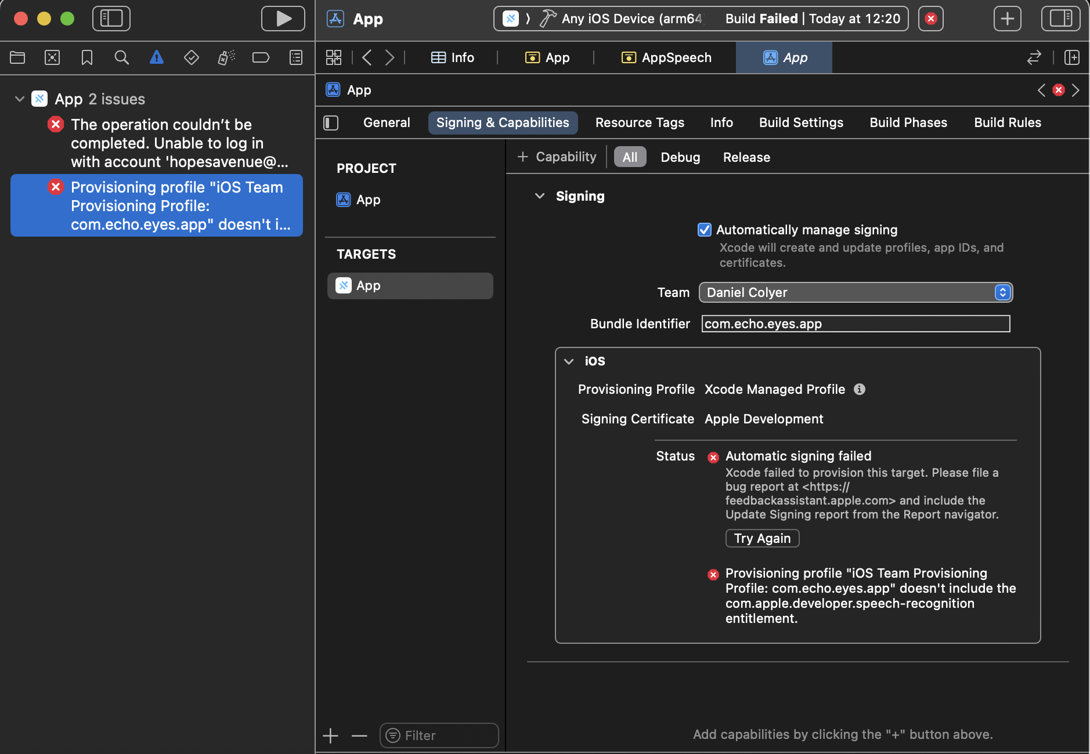Open the Team dropdown Daniel Colyer
This screenshot has height=754, width=1090.
[856, 292]
